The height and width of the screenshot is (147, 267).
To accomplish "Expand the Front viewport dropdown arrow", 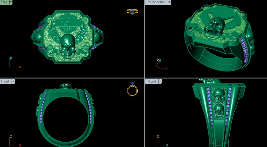I will 13,81.
